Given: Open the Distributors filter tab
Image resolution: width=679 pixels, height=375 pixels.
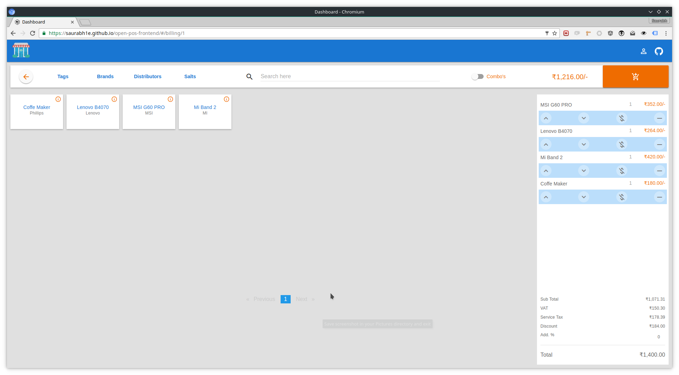Looking at the screenshot, I should [x=148, y=76].
